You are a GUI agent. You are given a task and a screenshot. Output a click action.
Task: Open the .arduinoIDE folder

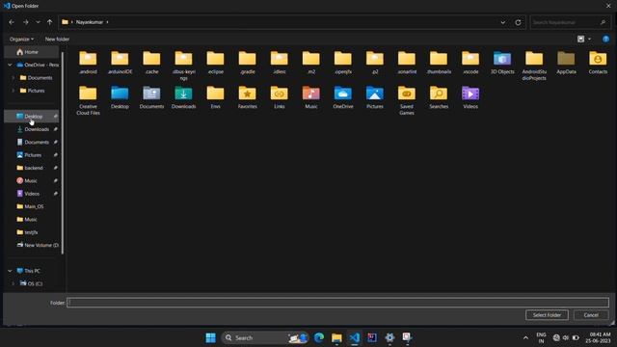point(120,63)
